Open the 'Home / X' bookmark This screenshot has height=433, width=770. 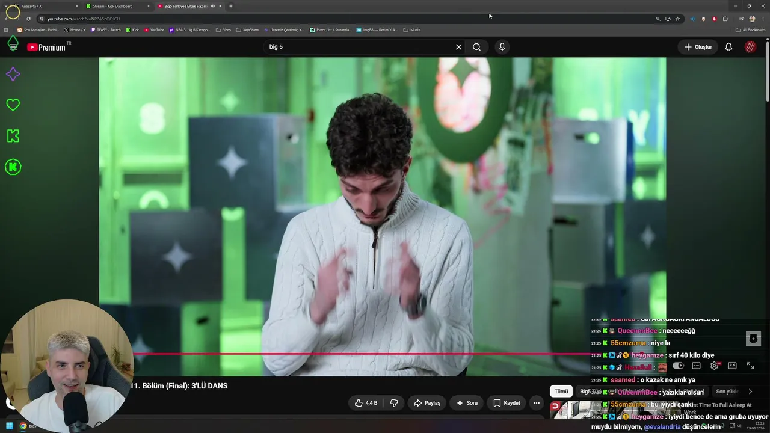75,30
